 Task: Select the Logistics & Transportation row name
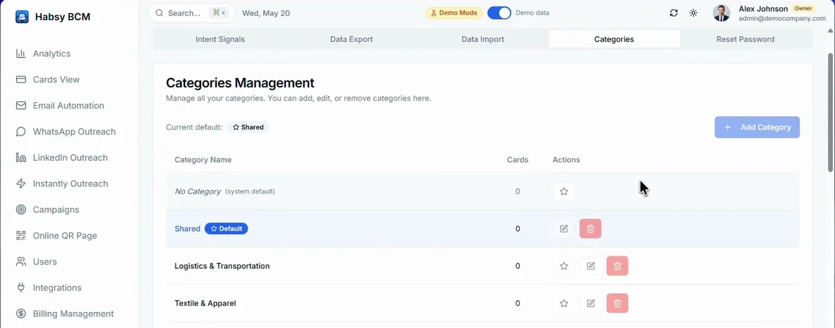coord(222,266)
